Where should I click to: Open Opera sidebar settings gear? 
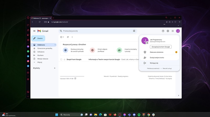[28, 79]
